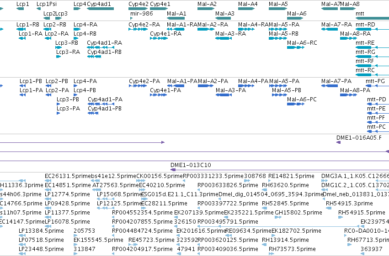Click the Cyp4ad1-RB transcript glyph
389x256 pixels.
pyautogui.click(x=94, y=57)
